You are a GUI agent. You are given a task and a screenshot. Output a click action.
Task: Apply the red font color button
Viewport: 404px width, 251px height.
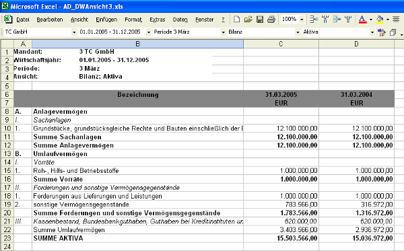click(x=362, y=20)
